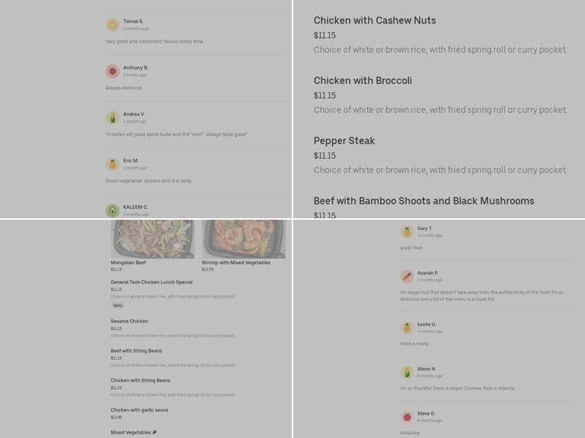Viewport: 585px width, 438px height.
Task: Click kasite U.'s avatar icon
Action: (406, 327)
